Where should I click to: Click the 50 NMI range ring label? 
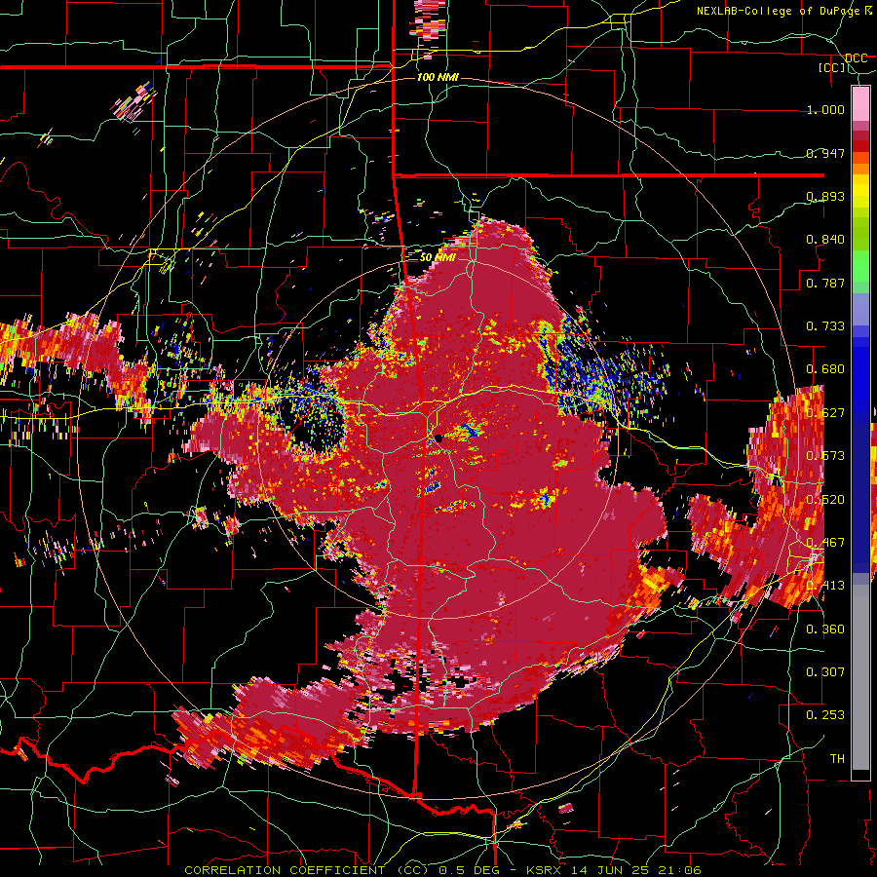click(x=438, y=257)
